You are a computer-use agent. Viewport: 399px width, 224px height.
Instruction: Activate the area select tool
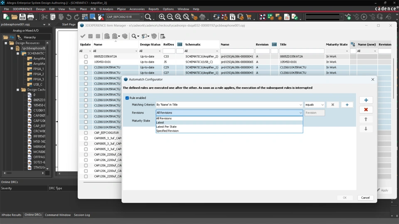tap(93, 17)
